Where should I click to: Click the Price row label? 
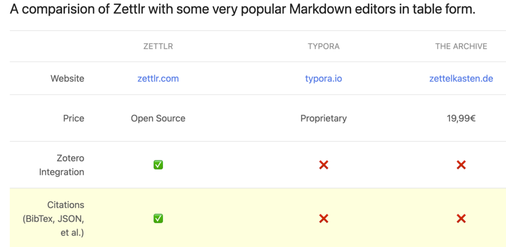click(x=74, y=119)
